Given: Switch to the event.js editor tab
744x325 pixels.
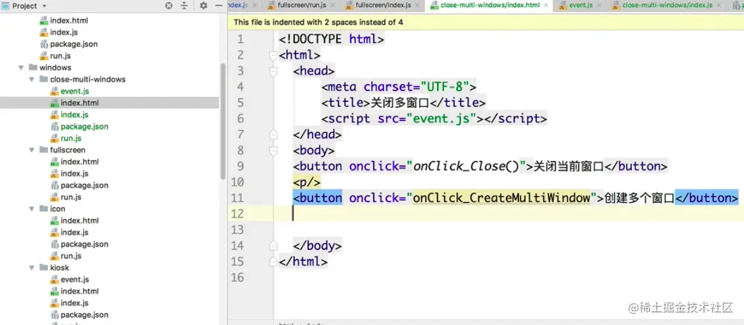Looking at the screenshot, I should [581, 5].
